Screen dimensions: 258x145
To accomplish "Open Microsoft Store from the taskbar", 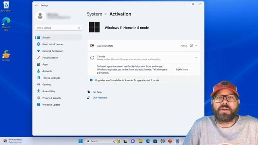I will tap(155, 141).
